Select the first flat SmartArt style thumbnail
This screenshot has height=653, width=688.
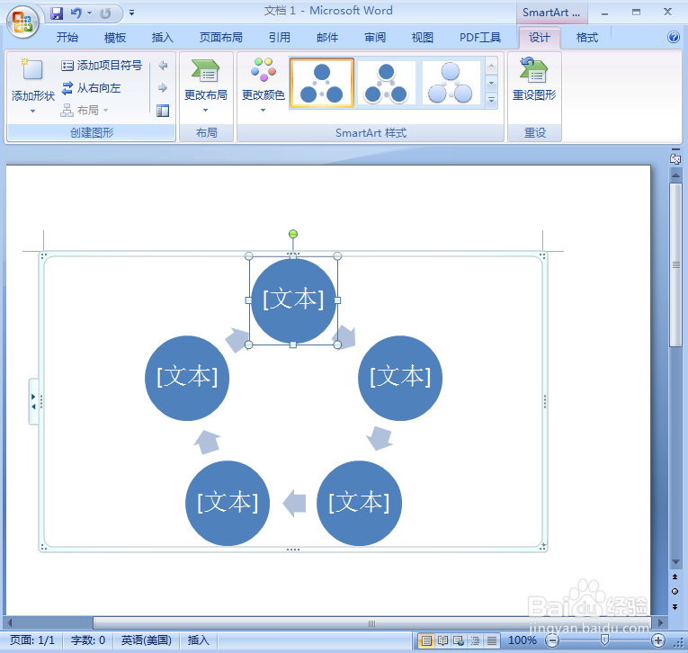[322, 83]
